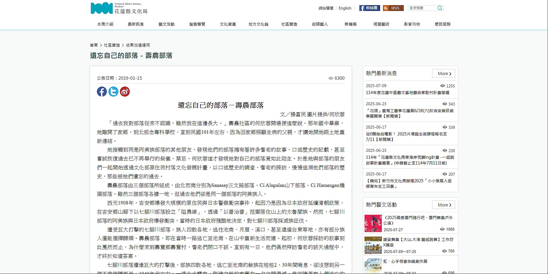Screen dimensions: 548x274
Task: Click the article view count eye icon
Action: (x=331, y=78)
